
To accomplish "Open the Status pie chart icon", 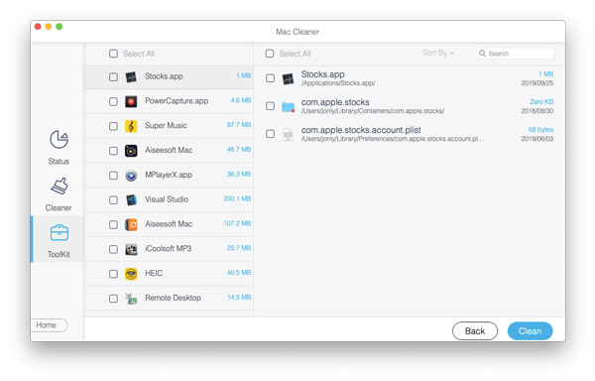I will (x=59, y=140).
